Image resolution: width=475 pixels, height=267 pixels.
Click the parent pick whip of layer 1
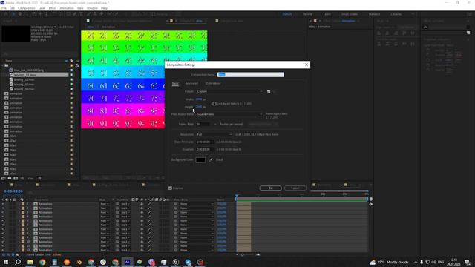click(x=176, y=204)
